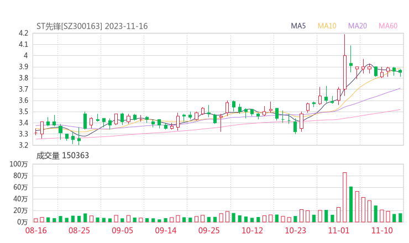Click the 80万 volume axis label
This screenshot has width=409, height=243.
(x=20, y=176)
